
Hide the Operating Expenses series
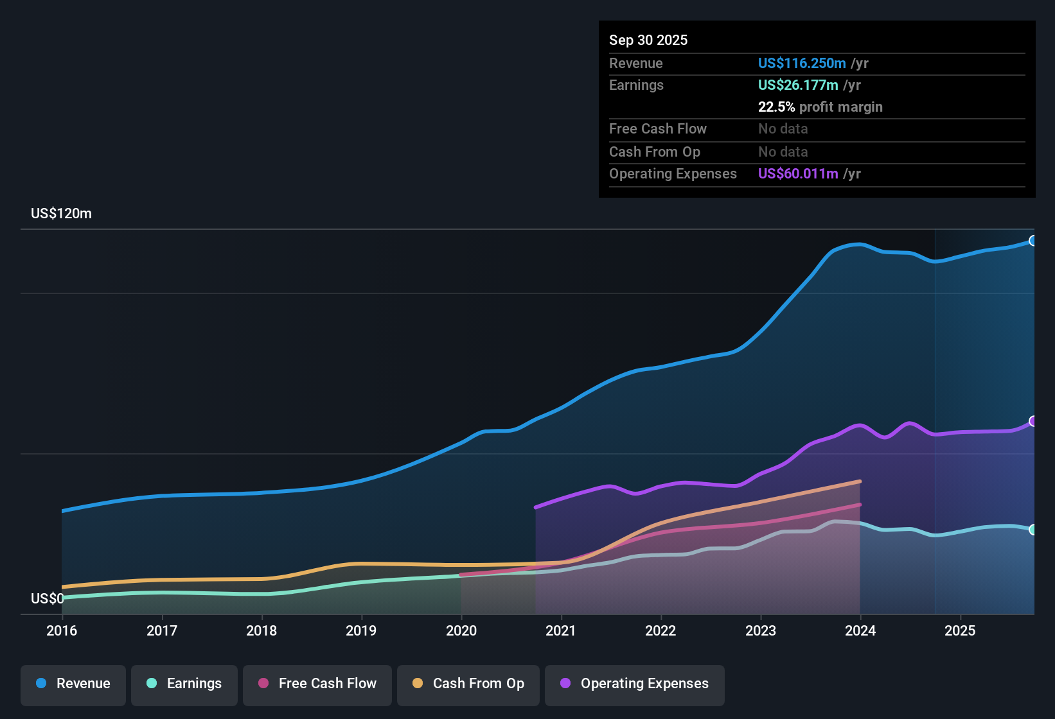tap(634, 684)
